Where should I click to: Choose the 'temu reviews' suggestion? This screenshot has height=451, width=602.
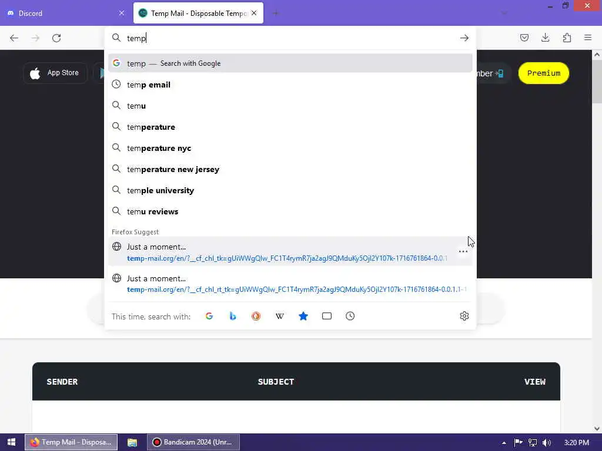tap(290, 211)
